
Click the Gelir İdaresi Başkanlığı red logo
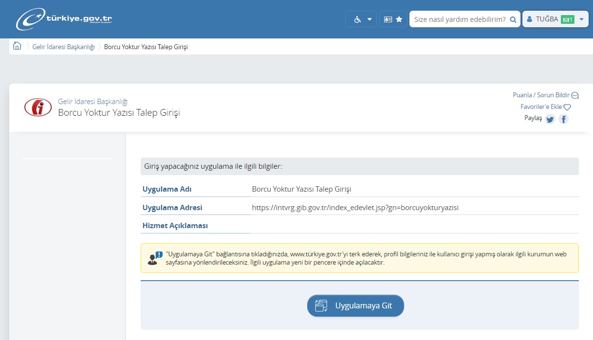coord(38,107)
